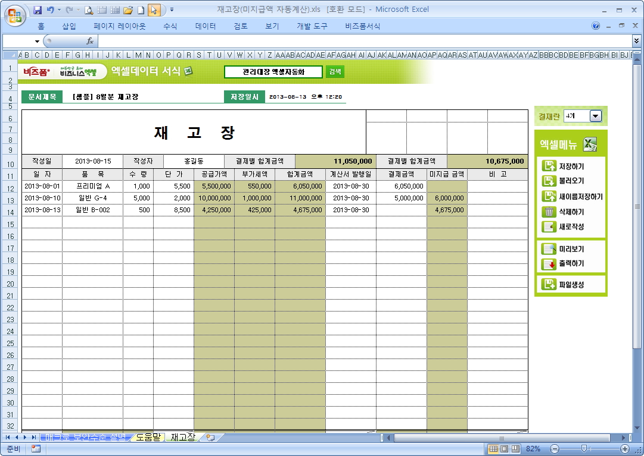This screenshot has height=456, width=644.
Task: Toggle Page Break Preview view in status bar
Action: point(515,449)
